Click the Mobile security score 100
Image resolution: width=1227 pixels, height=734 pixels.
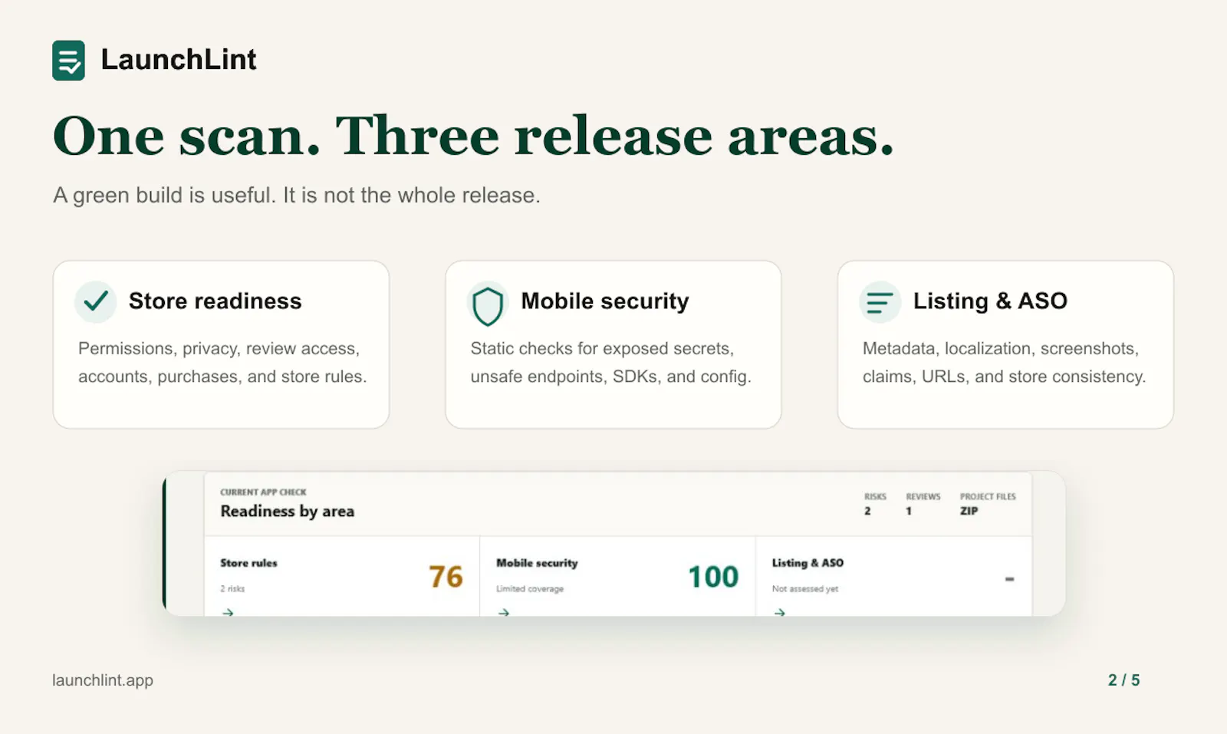(x=713, y=577)
